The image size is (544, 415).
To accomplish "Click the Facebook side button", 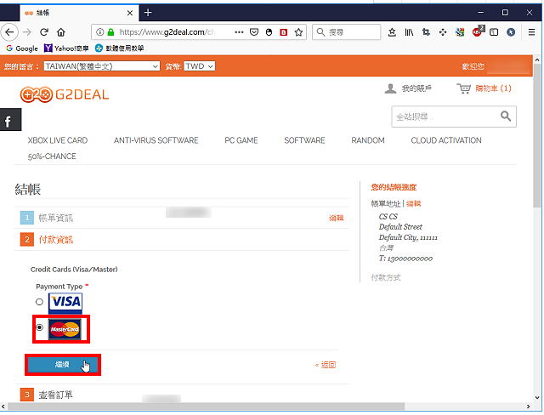I will point(10,120).
